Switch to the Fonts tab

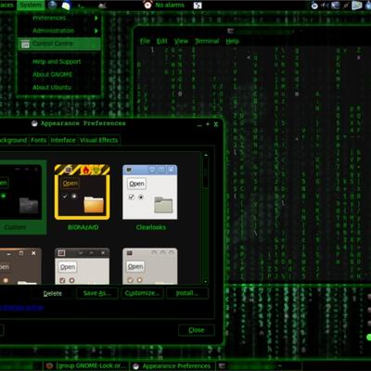[39, 140]
